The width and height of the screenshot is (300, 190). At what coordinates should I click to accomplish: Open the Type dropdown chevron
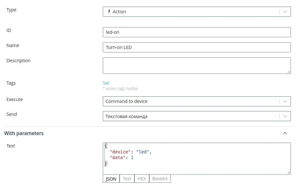point(285,12)
